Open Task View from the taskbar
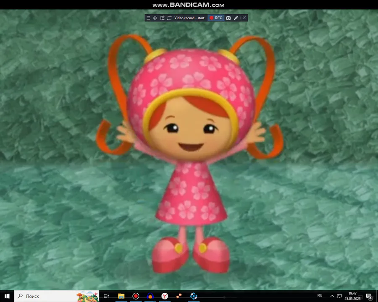The width and height of the screenshot is (378, 302). click(106, 296)
